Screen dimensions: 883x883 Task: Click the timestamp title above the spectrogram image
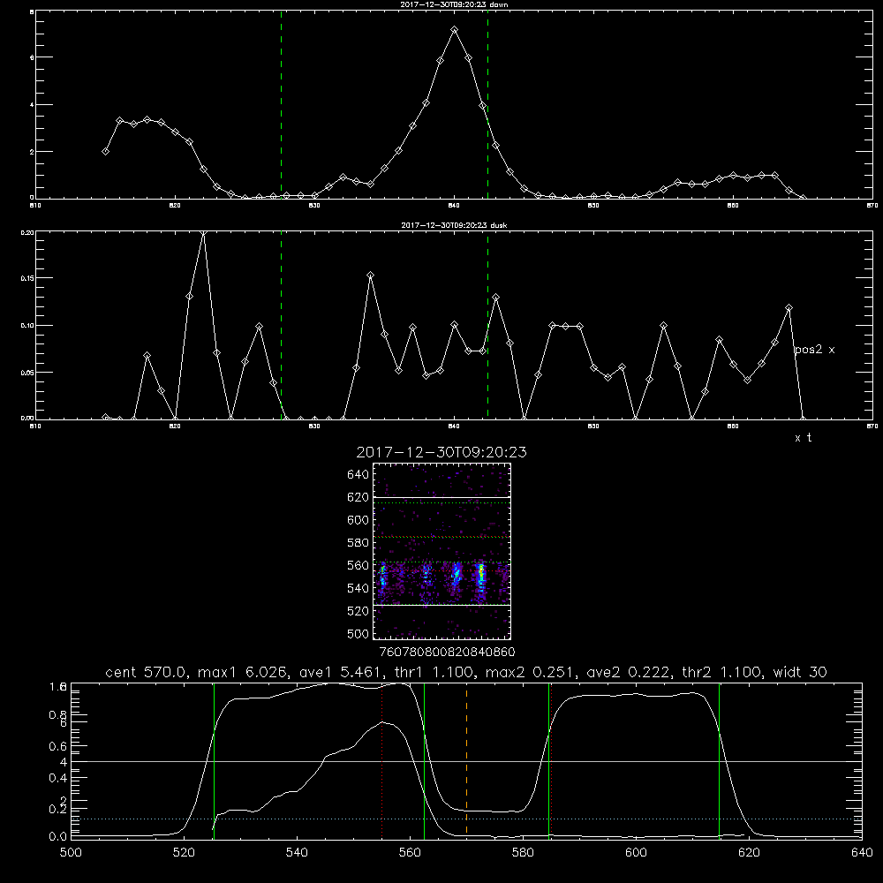point(441,452)
